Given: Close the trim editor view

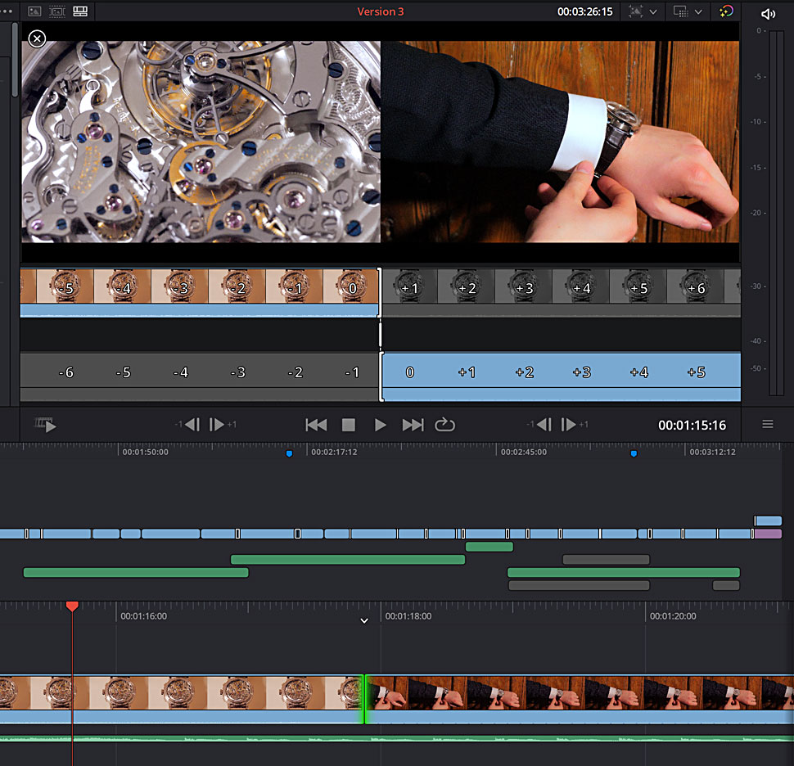Looking at the screenshot, I should [x=37, y=38].
